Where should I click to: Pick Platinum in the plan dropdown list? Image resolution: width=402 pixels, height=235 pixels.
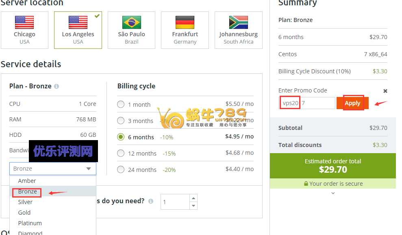[x=30, y=223]
